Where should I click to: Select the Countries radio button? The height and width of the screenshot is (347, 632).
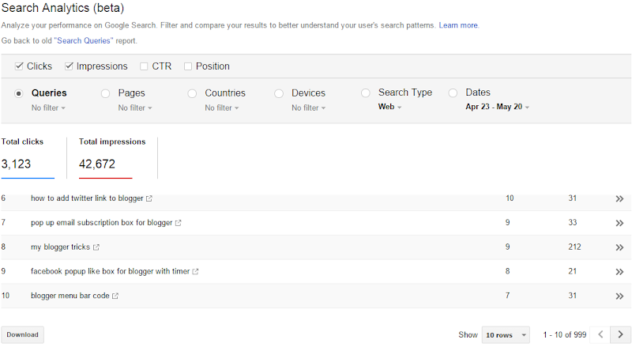[192, 93]
